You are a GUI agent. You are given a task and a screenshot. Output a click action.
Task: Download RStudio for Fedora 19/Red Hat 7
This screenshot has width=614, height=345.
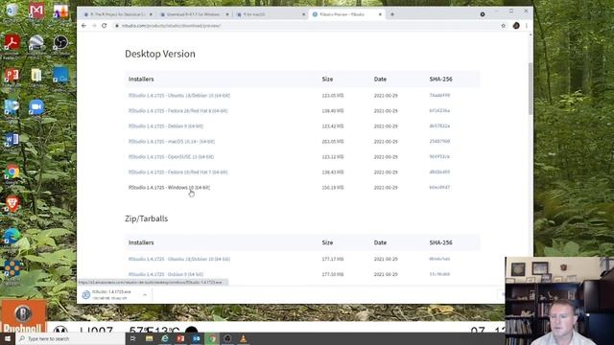177,172
